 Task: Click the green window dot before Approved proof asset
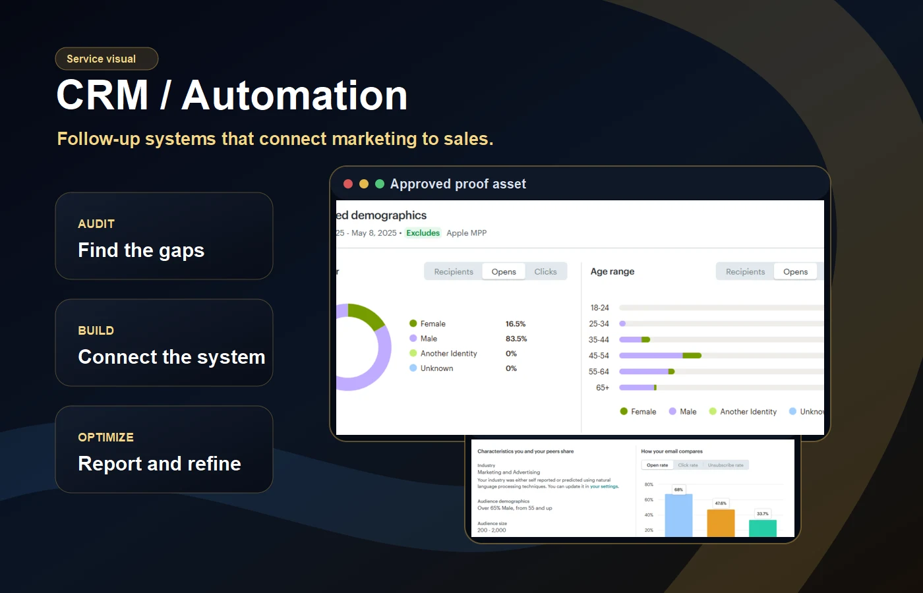tap(380, 184)
